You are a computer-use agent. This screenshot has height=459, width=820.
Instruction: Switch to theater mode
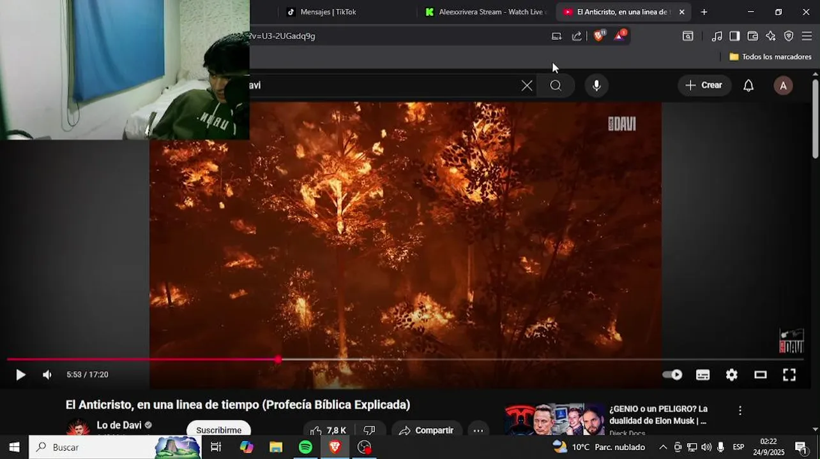tap(760, 375)
